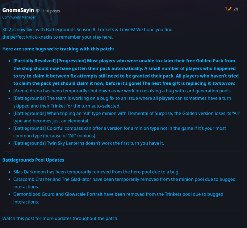Click the Colorful compass bug entry
Image resolution: width=247 pixels, height=228 pixels.
coord(119,132)
